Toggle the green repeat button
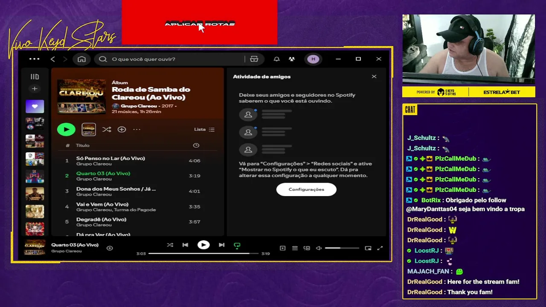546x307 pixels. (237, 245)
